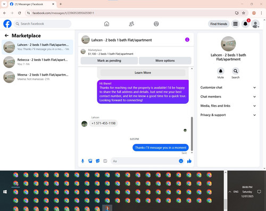Open Windows Start button
Image resolution: width=266 pixels, height=211 pixels.
pos(5,192)
